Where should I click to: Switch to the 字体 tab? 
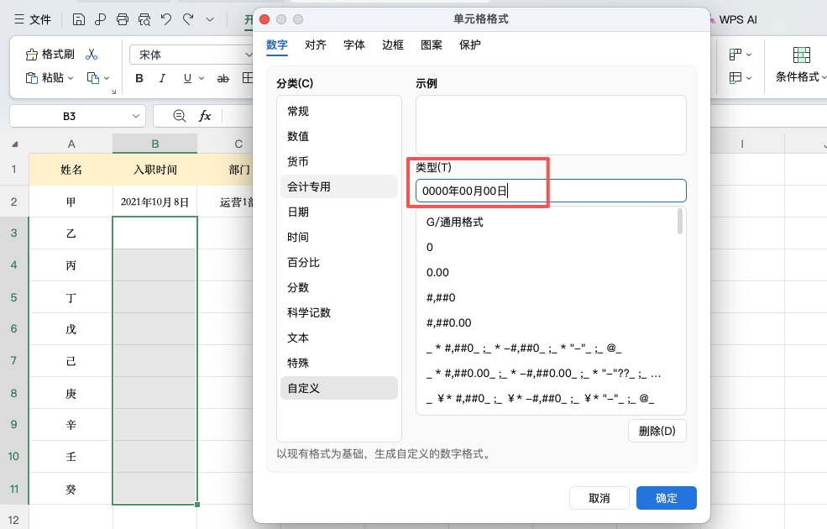point(354,45)
